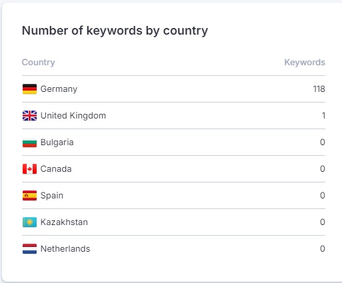The width and height of the screenshot is (342, 283).
Task: Click the United Kingdom flag icon
Action: click(29, 116)
